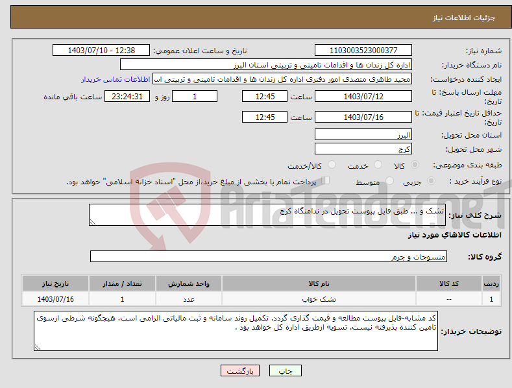Click the اطلاعات کالاهای مورد نیاز heading
This screenshot has height=388, width=512.
click(x=454, y=235)
